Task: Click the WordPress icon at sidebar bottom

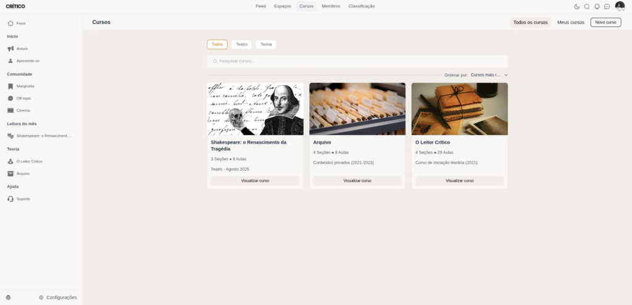Action: (9, 298)
